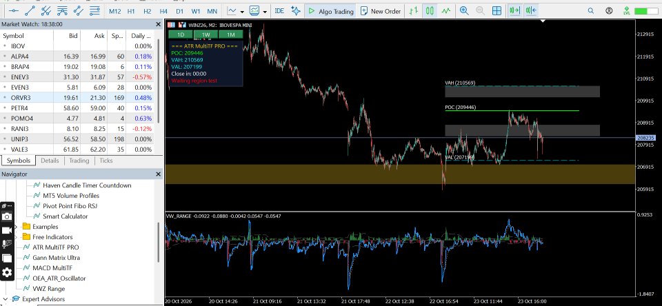Screen dimensions: 662x306
Task: Toggle chart shift from right border
Action: 531,11
